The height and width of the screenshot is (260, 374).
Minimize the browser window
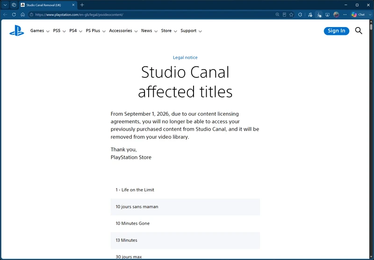pyautogui.click(x=346, y=5)
